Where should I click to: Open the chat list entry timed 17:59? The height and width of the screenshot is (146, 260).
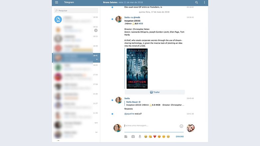tap(76, 77)
